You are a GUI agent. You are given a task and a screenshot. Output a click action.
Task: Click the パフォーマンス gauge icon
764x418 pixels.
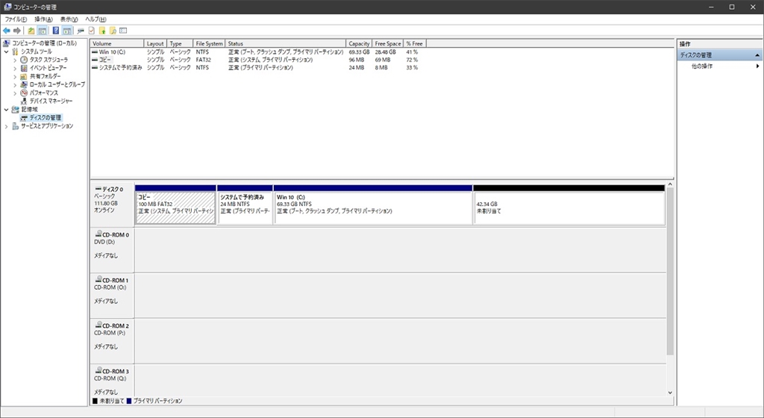click(24, 93)
